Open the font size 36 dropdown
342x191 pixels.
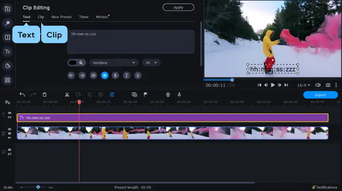point(151,63)
